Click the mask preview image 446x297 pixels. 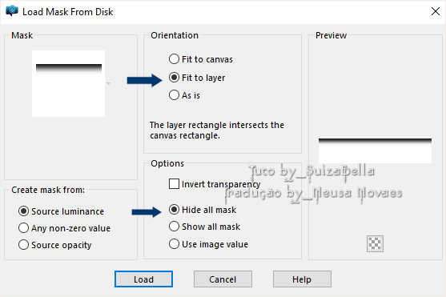375,151
